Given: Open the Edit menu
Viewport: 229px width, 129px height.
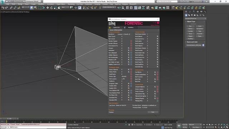Looking at the screenshot, I should coord(8,4).
